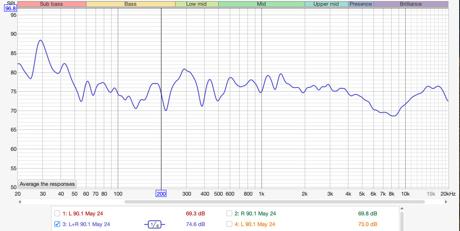460x231 pixels.
Task: Click the 100 frequency axis label
Action: [118, 194]
